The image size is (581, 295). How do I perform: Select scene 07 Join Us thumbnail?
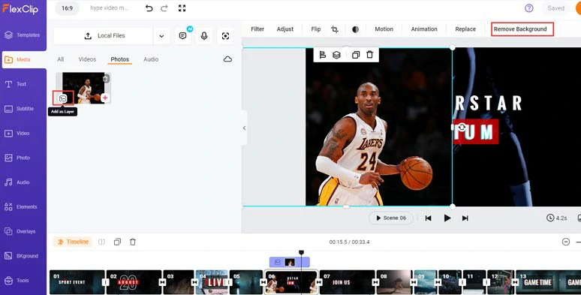(347, 282)
